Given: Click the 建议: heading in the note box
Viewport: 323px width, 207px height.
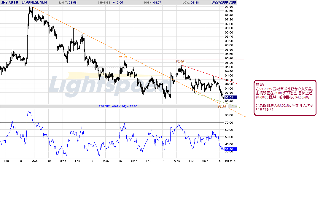Looking at the screenshot, I should pos(260,85).
